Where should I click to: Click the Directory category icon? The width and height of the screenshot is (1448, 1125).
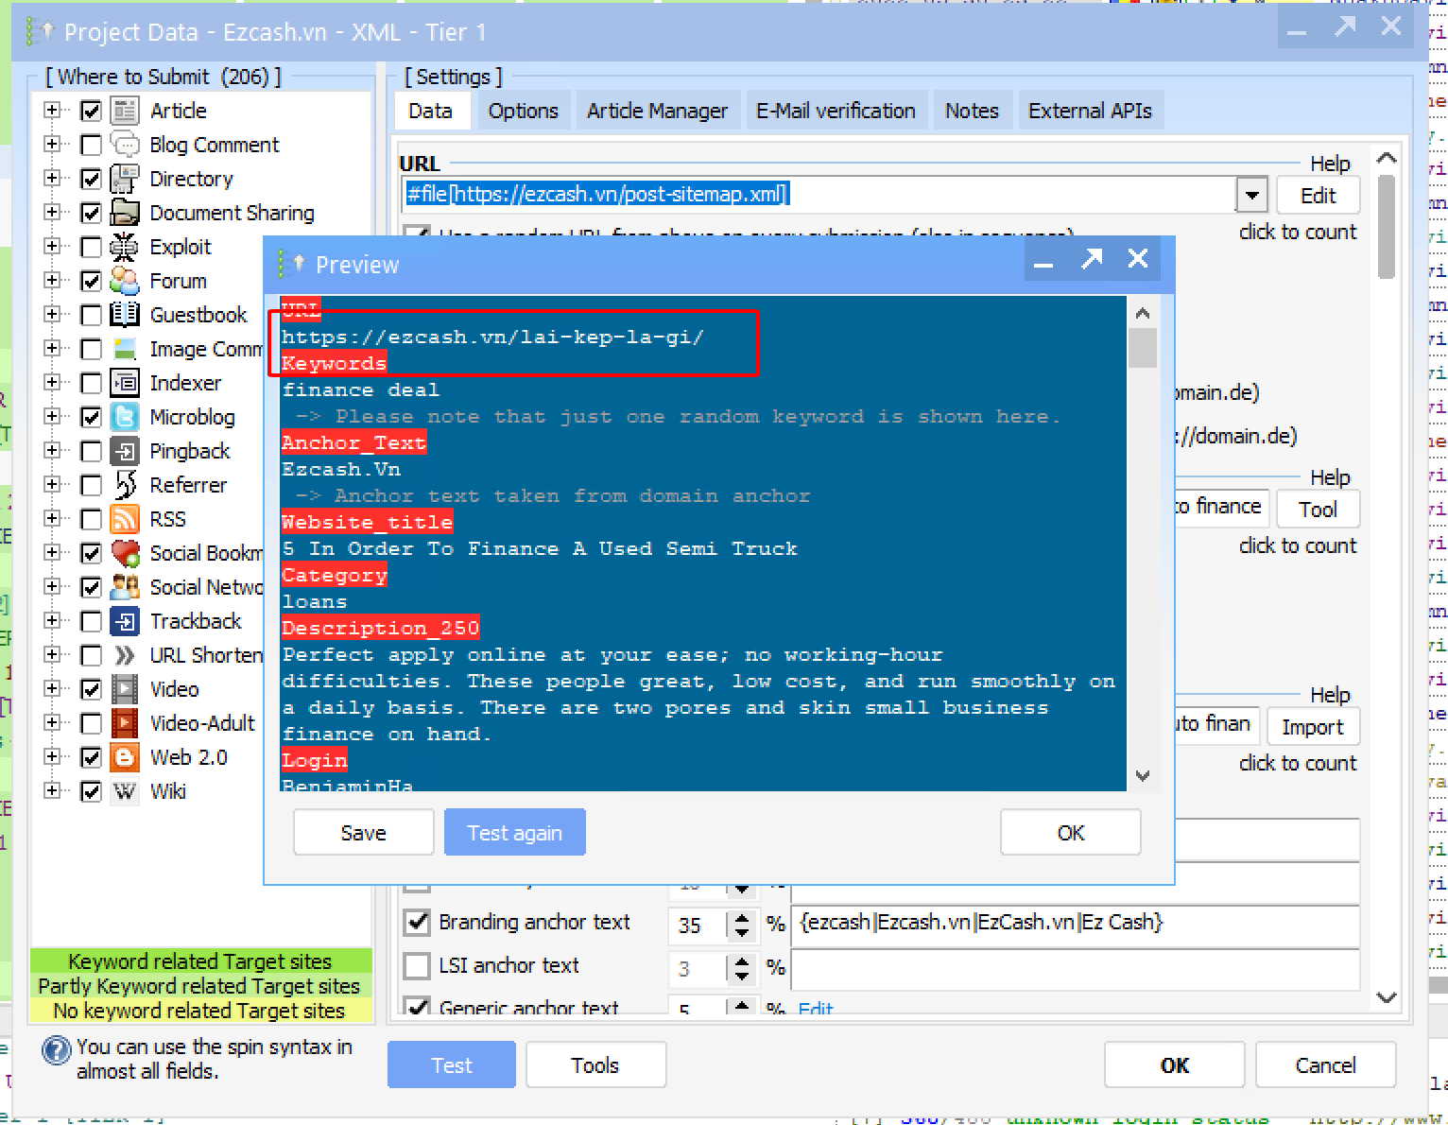pos(125,179)
